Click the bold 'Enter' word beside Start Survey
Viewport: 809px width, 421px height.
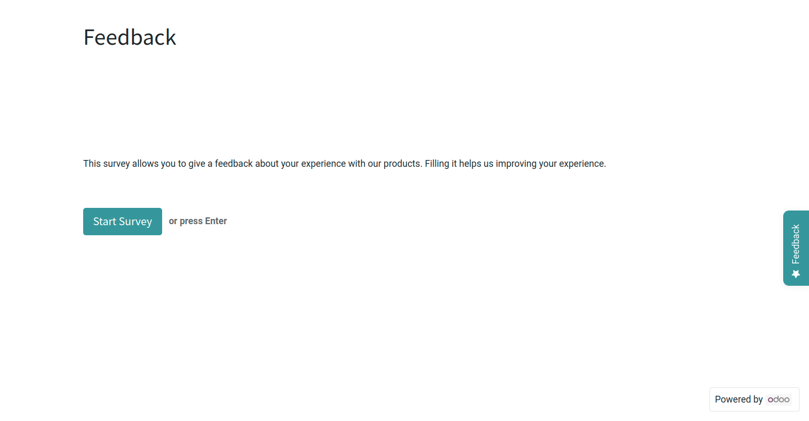coord(216,221)
